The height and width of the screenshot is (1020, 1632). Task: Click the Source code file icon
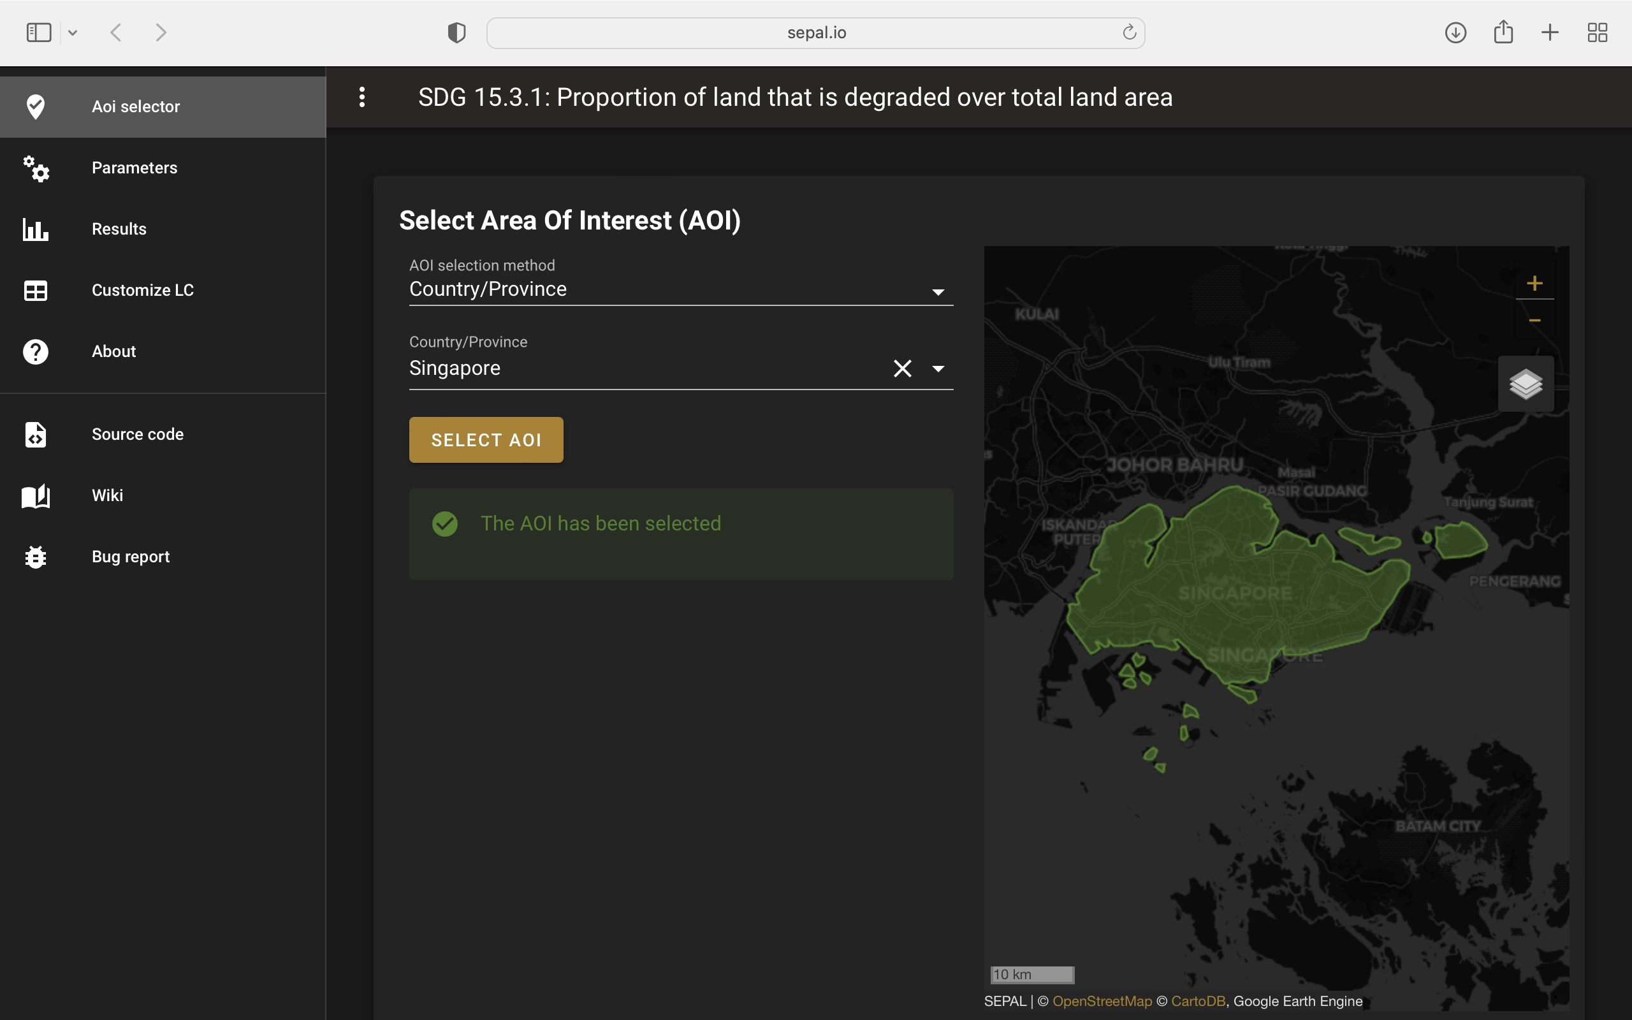pyautogui.click(x=36, y=434)
